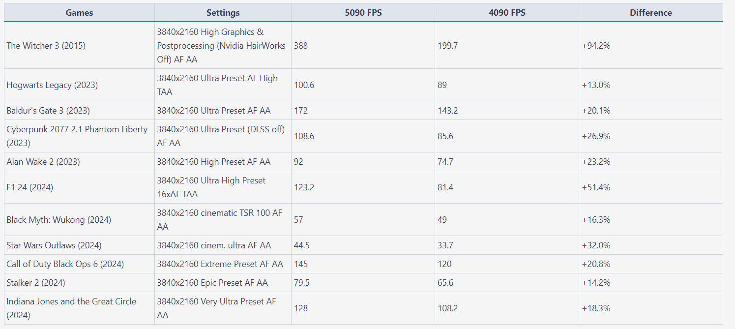The image size is (735, 329).
Task: Click the 4090 FPS column header
Action: 506,13
